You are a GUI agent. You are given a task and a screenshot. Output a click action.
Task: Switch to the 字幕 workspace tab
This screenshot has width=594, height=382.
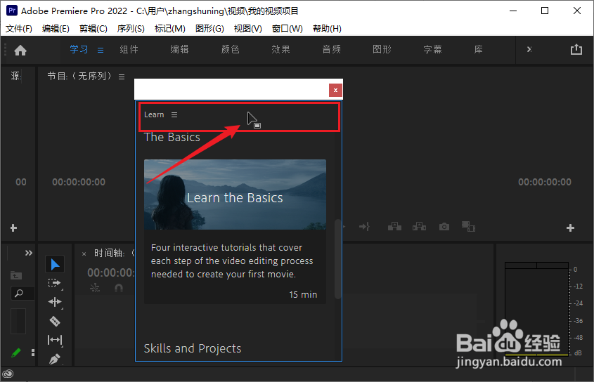tap(432, 49)
